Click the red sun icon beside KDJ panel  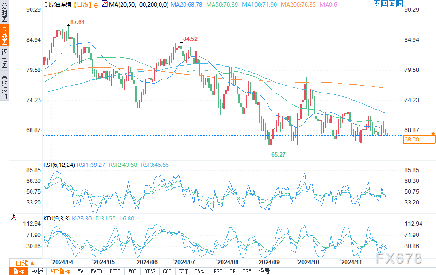tap(13, 217)
